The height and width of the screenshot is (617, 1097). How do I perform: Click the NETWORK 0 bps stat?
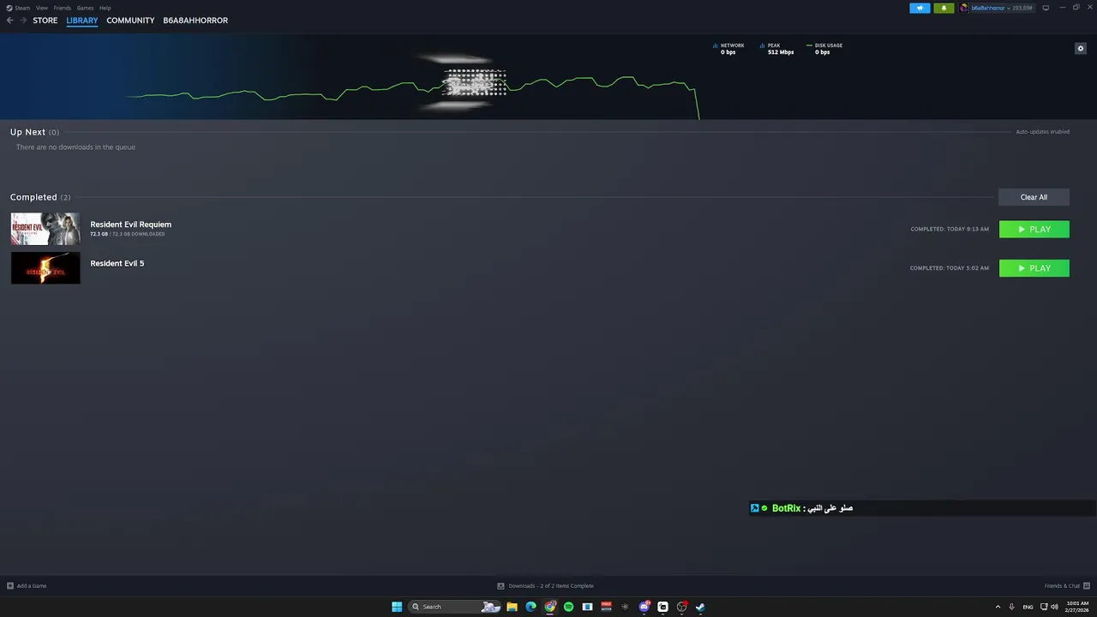point(728,49)
